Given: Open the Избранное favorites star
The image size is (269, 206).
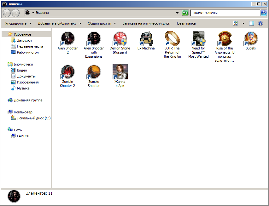Looking at the screenshot, I should point(10,34).
